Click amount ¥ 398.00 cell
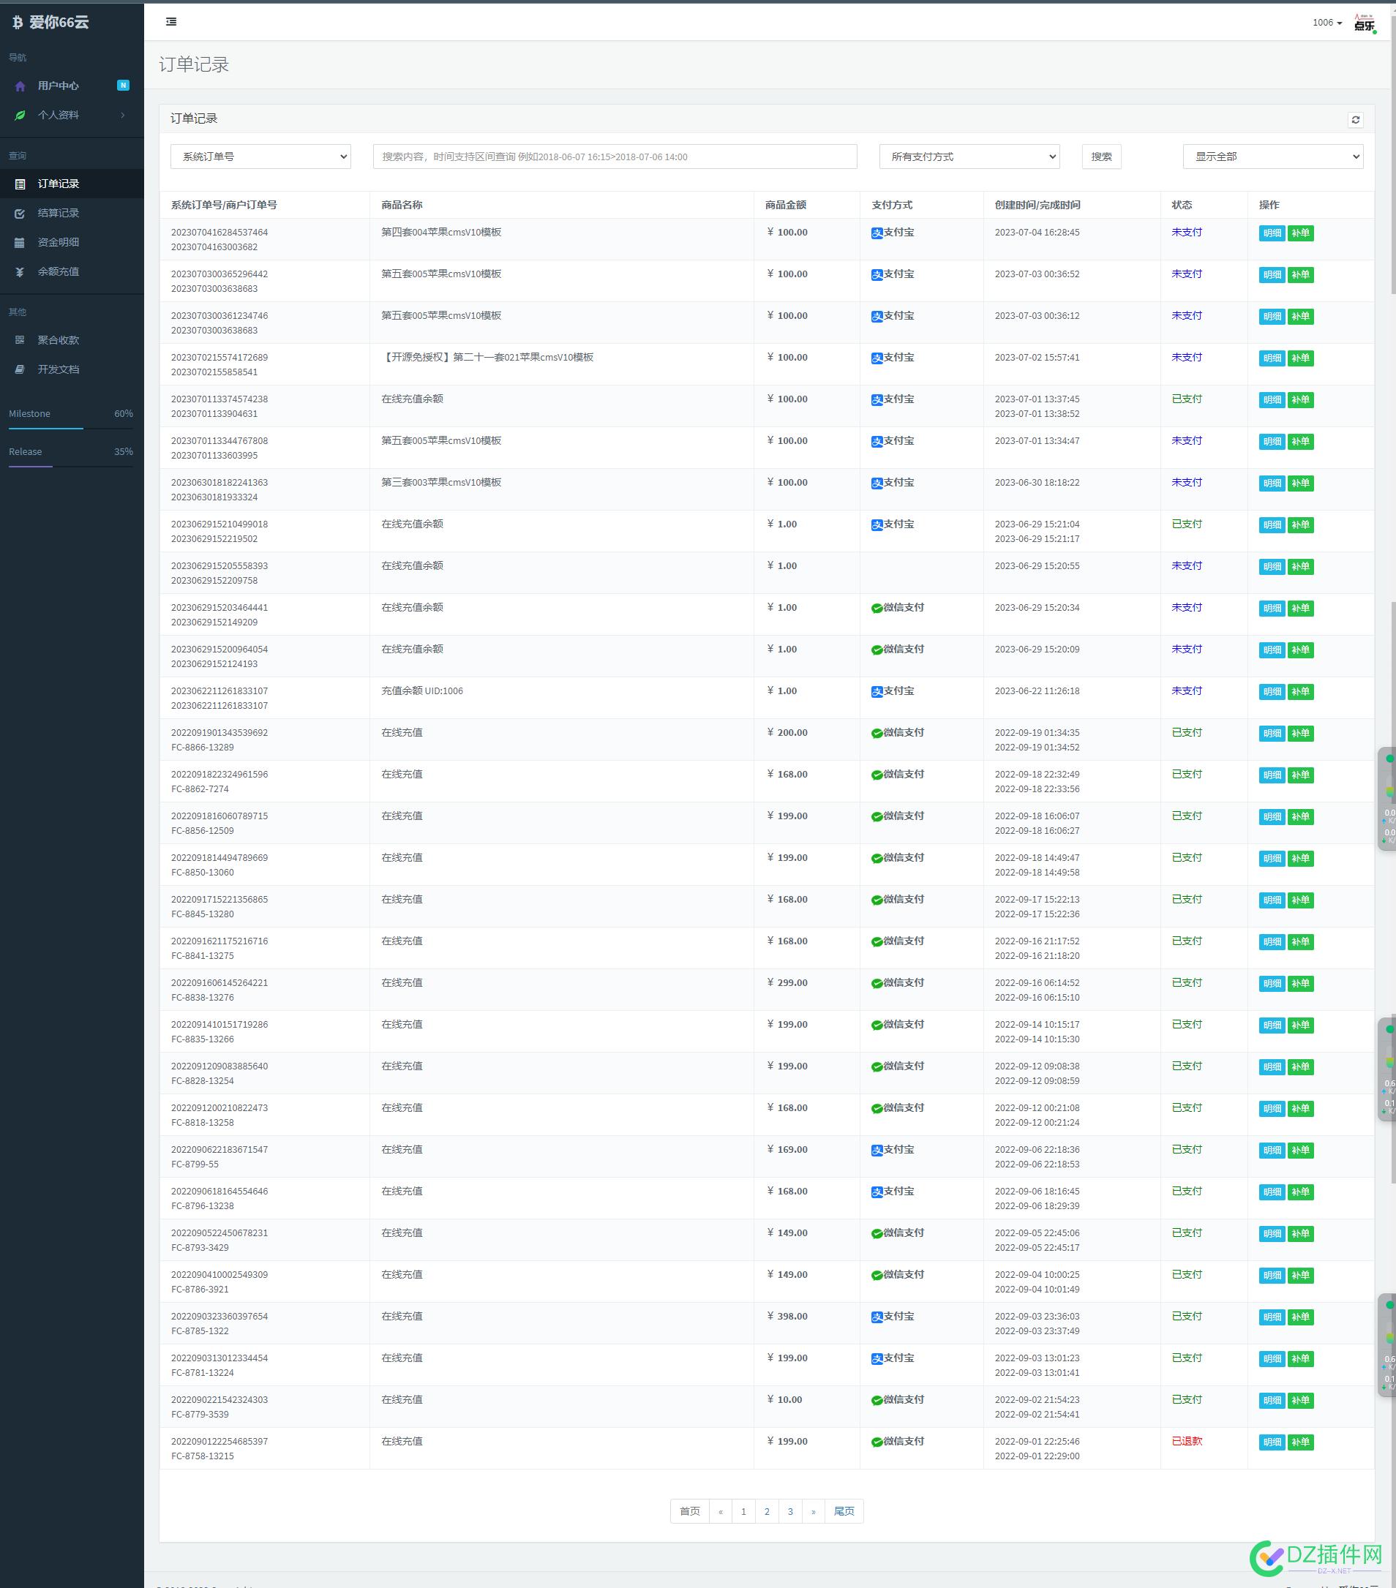This screenshot has height=1588, width=1396. [x=787, y=1316]
